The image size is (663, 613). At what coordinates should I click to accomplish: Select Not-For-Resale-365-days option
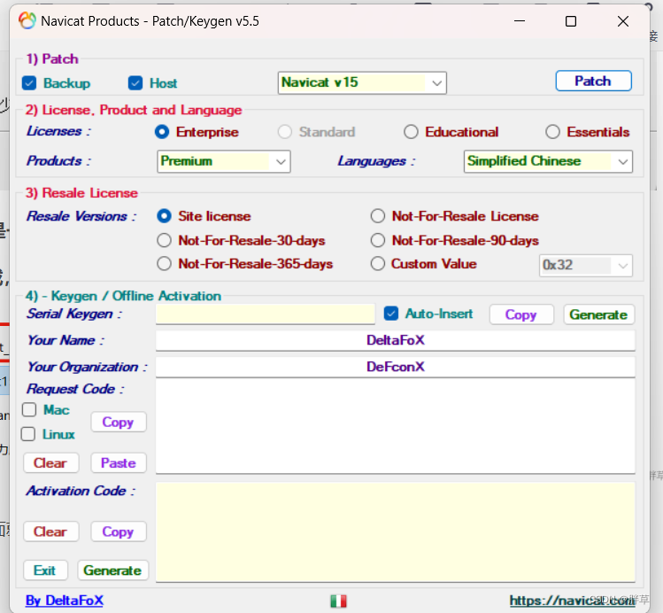(x=164, y=264)
